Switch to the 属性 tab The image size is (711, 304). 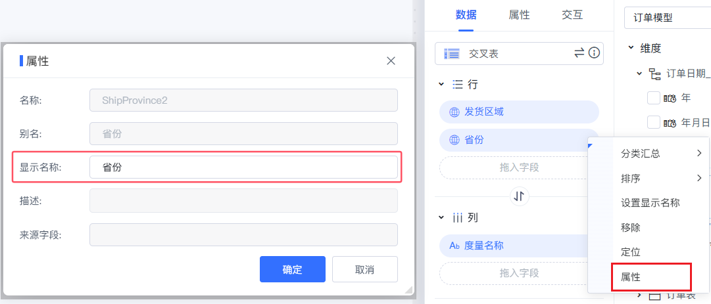[519, 15]
